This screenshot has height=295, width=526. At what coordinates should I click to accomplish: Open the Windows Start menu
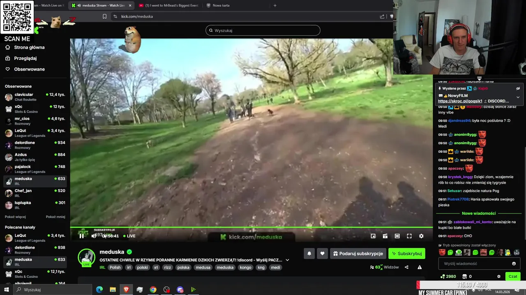tap(7, 290)
